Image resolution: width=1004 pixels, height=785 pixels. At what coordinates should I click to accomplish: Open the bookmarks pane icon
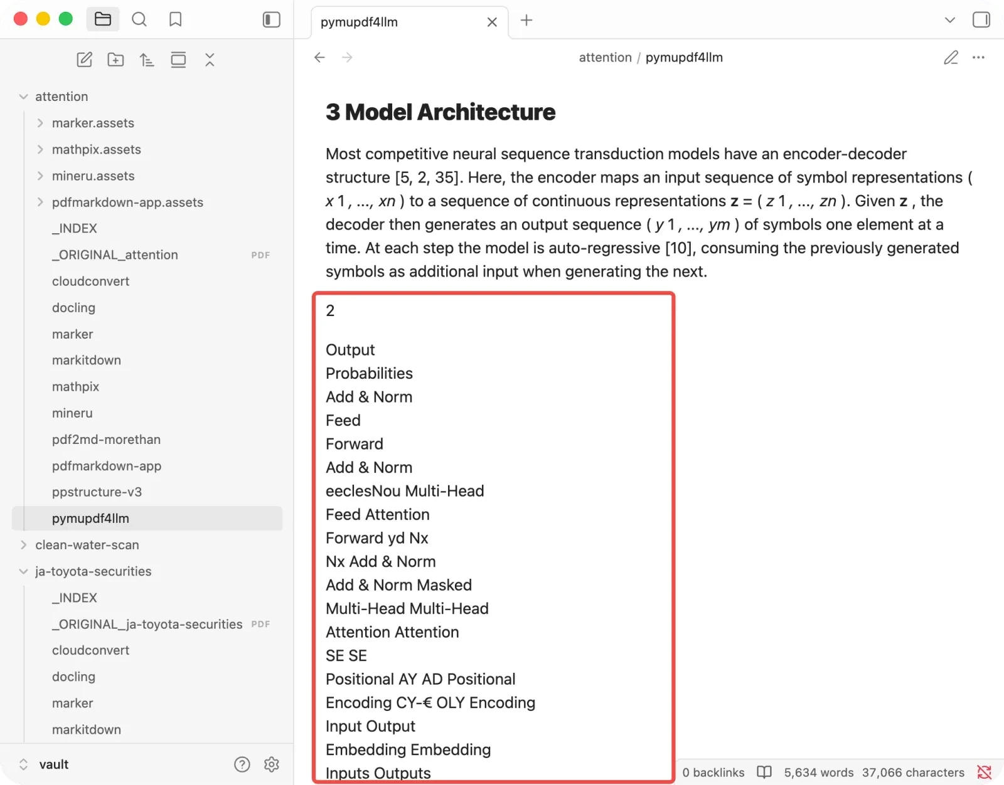(176, 19)
